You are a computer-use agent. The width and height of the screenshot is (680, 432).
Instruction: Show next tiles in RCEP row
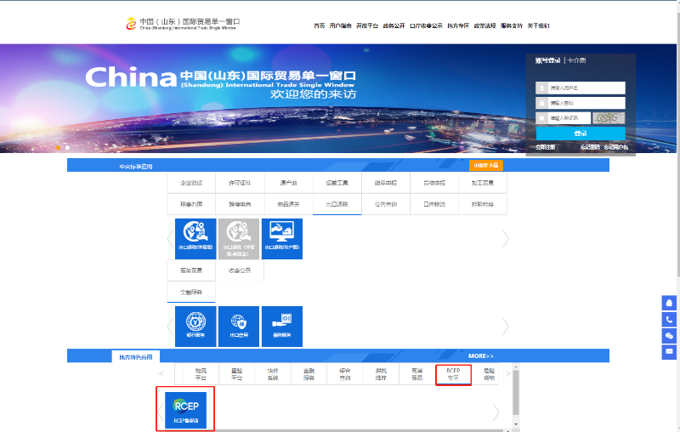[x=496, y=412]
